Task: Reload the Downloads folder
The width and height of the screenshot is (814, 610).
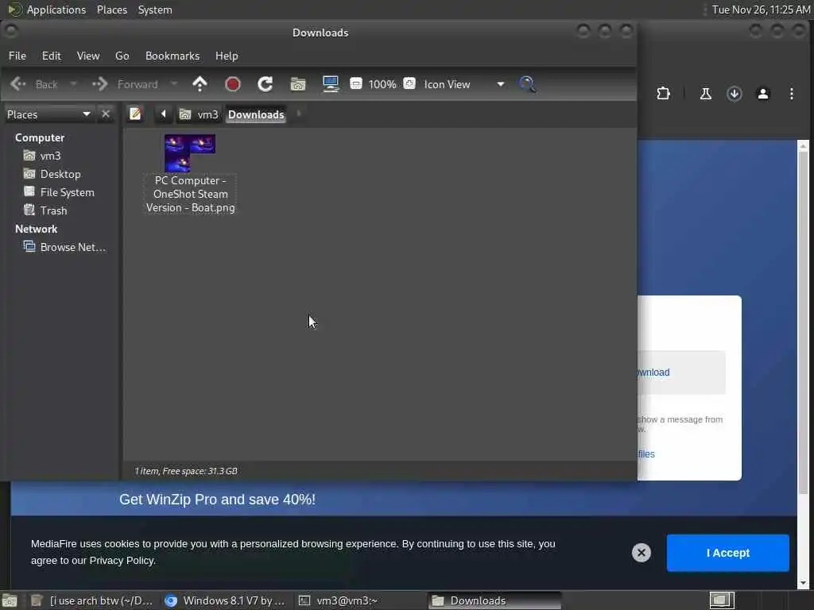Action: (x=266, y=84)
